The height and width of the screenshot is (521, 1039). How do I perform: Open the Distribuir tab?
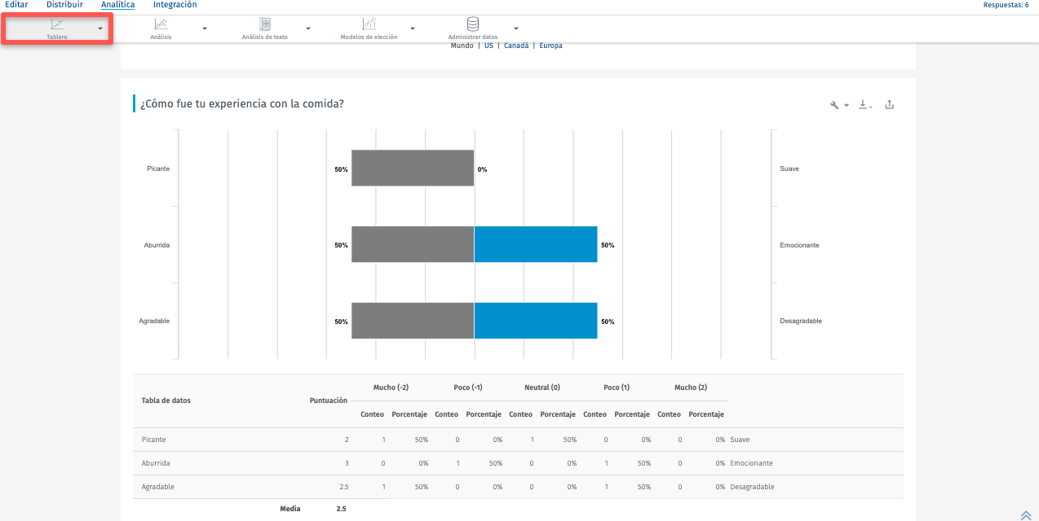point(64,5)
